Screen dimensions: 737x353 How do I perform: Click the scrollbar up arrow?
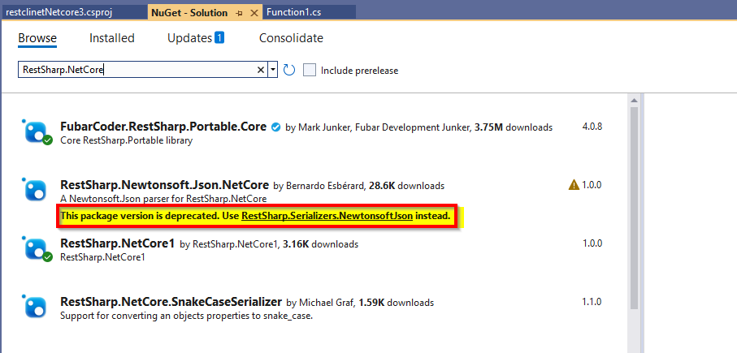[634, 100]
